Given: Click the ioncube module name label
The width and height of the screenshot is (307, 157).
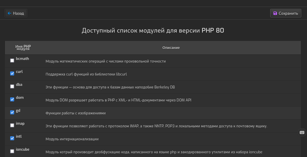Looking at the screenshot, I should [x=23, y=149].
